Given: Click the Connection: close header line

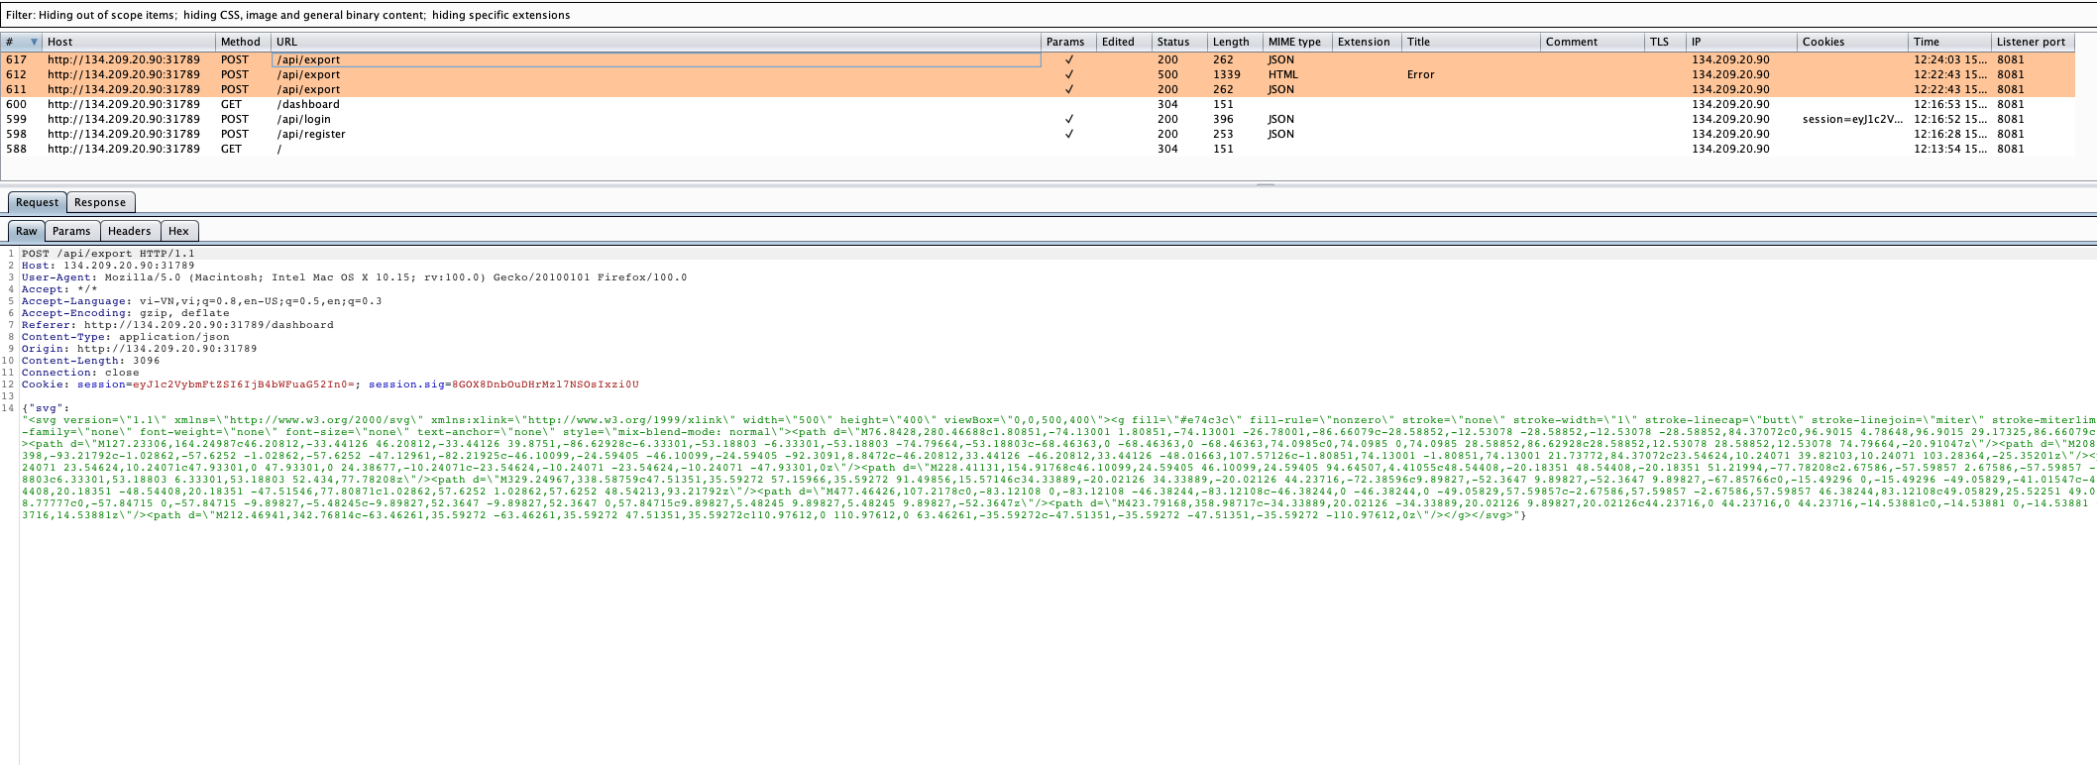Looking at the screenshot, I should tap(80, 373).
